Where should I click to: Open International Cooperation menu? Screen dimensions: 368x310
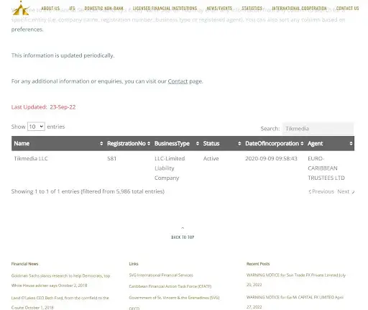click(x=299, y=9)
